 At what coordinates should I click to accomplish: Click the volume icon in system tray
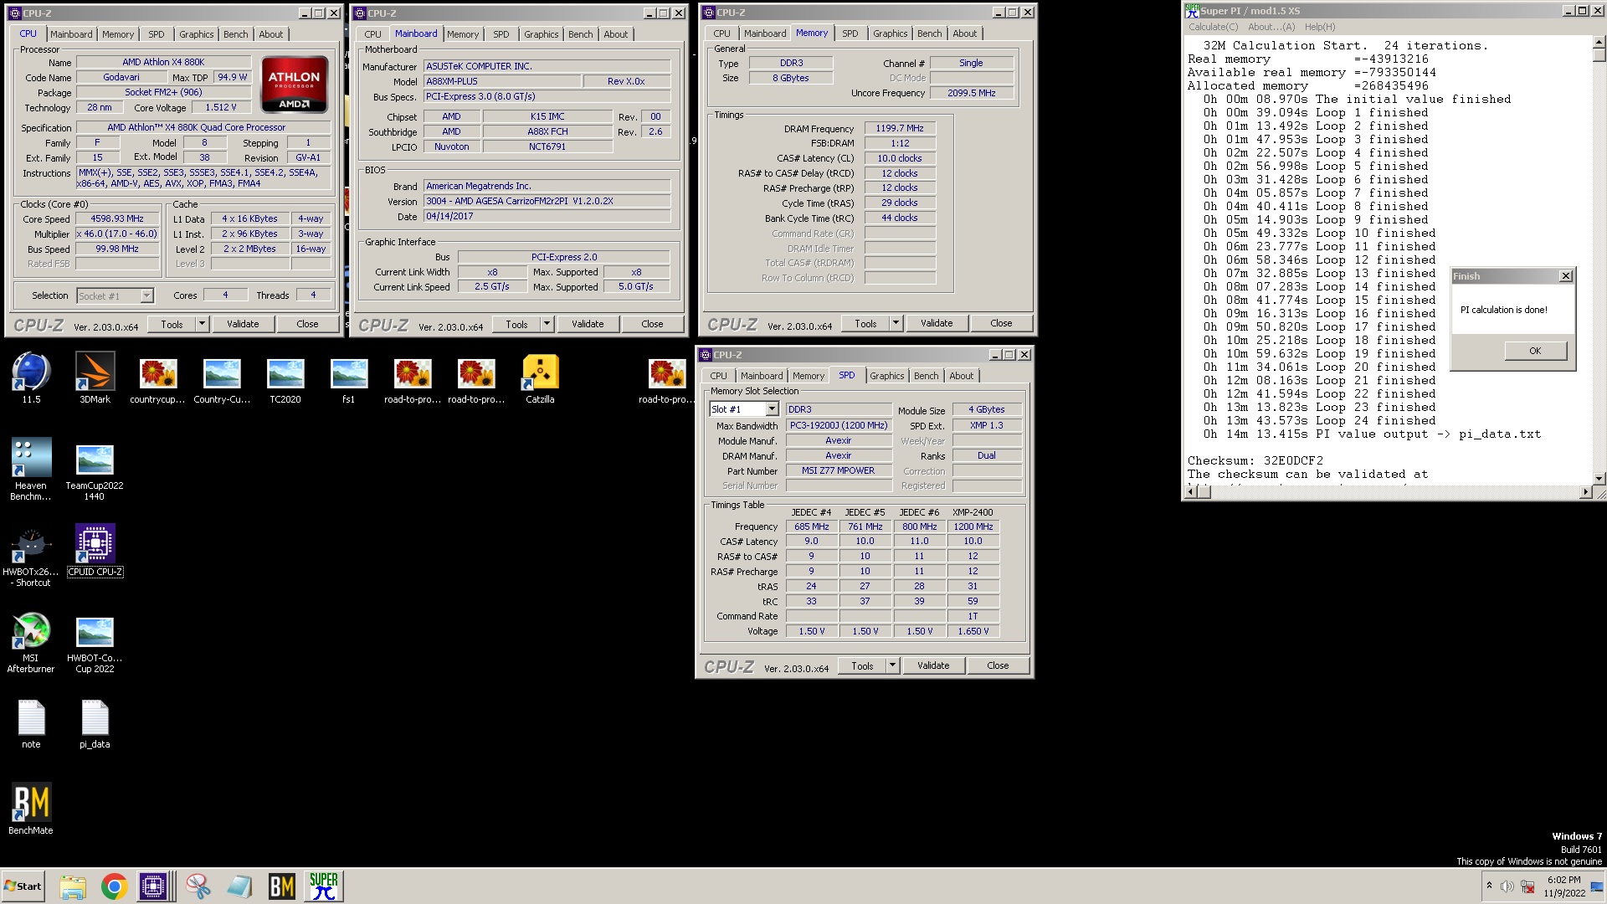point(1507,886)
